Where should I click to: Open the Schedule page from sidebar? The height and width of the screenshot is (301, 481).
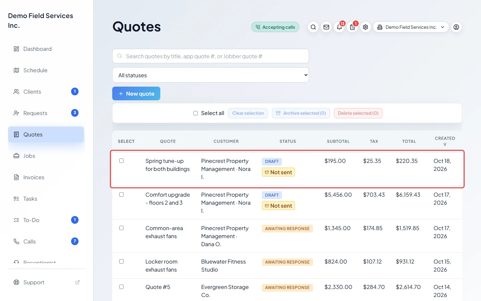[x=46, y=70]
